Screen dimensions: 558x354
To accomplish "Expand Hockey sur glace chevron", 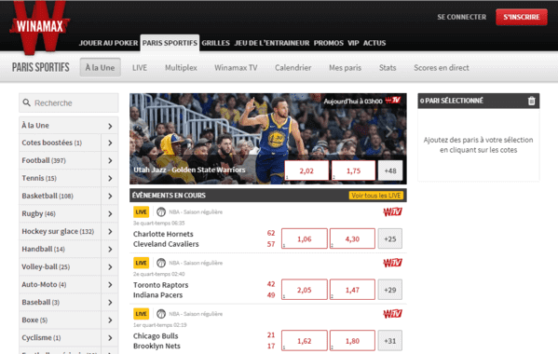I will [x=110, y=232].
